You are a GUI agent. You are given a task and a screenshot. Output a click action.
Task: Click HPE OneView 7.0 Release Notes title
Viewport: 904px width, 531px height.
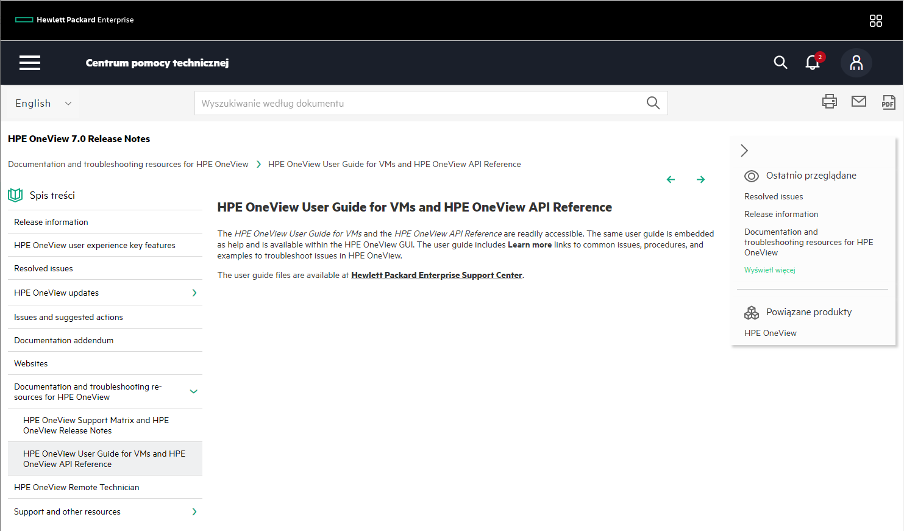pyautogui.click(x=79, y=138)
